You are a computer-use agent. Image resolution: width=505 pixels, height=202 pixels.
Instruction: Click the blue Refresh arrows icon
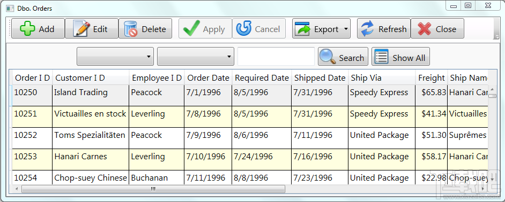click(367, 28)
